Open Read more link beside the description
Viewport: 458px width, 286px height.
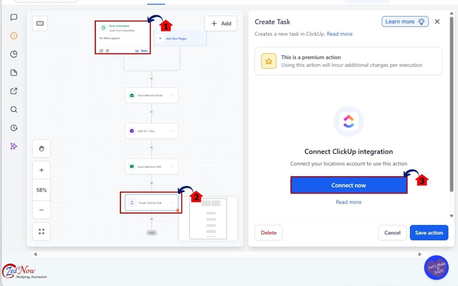tap(340, 34)
